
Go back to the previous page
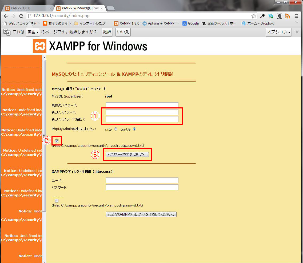click(6, 16)
